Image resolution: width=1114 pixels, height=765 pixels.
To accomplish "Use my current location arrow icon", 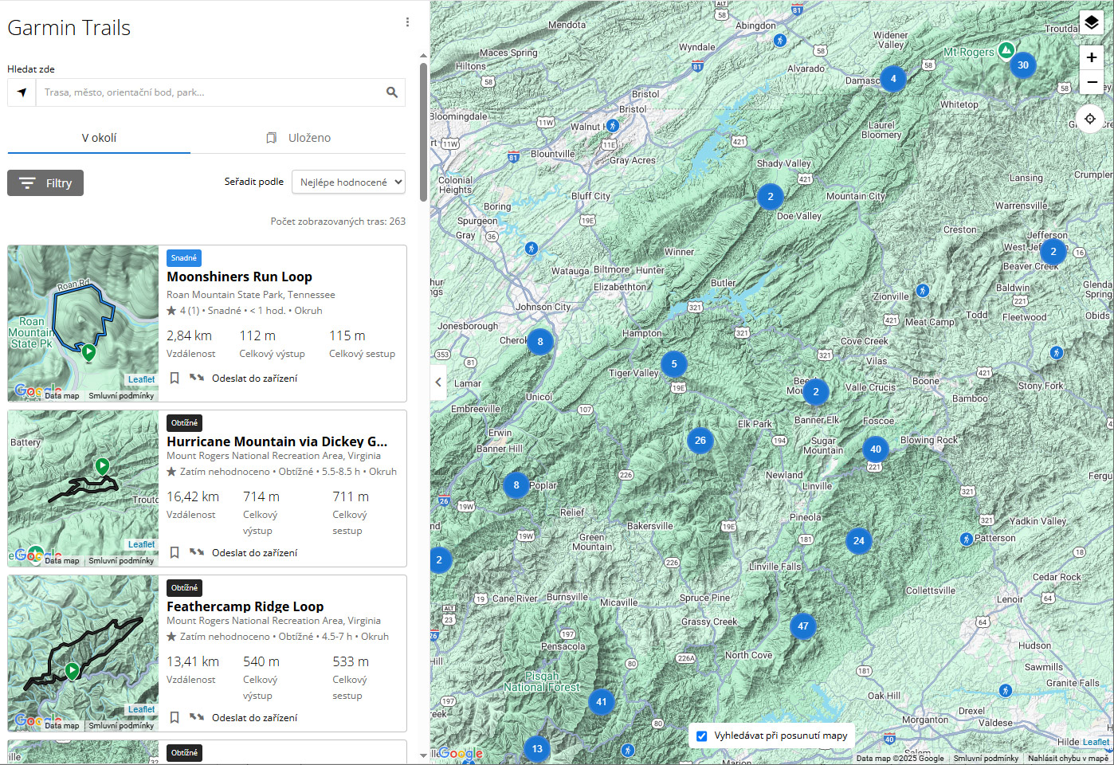I will point(22,92).
